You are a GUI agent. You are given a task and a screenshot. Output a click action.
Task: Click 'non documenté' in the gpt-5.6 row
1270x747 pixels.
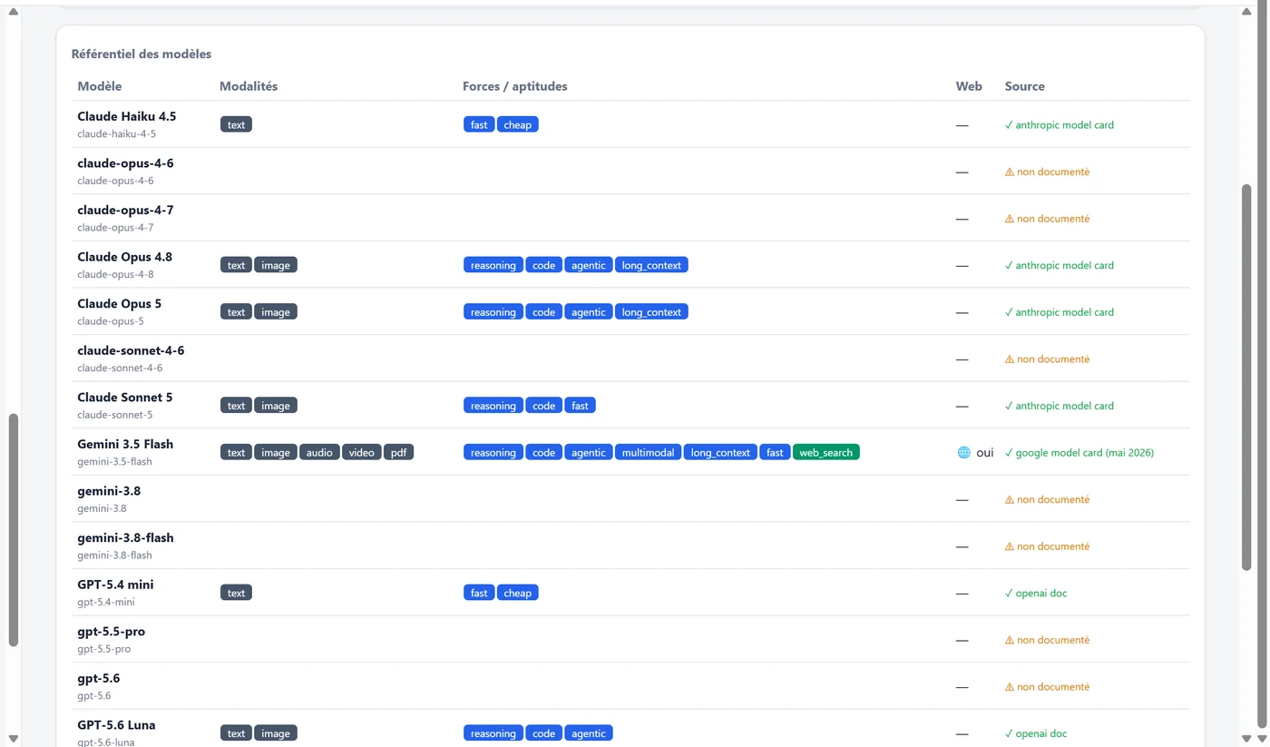coord(1053,687)
